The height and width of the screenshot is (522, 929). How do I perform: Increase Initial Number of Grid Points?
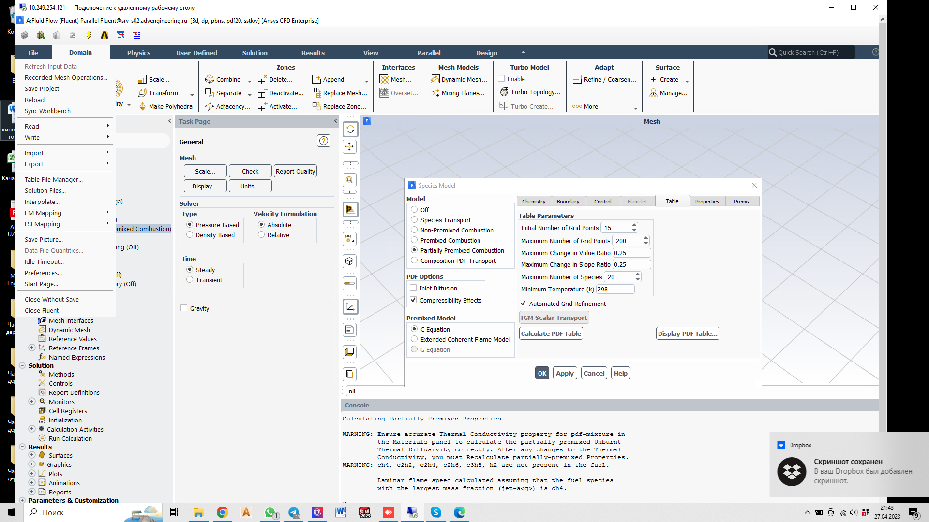pos(634,225)
